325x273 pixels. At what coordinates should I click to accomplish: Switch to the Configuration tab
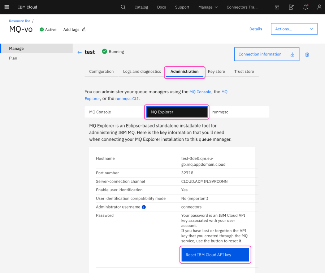click(101, 71)
